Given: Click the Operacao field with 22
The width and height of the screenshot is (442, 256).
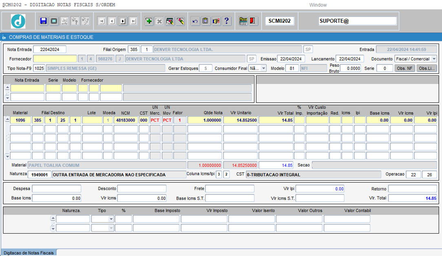Looking at the screenshot, I should tap(413, 175).
